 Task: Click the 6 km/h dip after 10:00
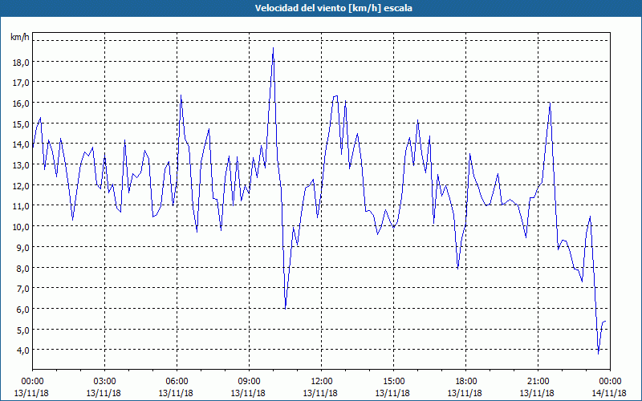coord(285,309)
